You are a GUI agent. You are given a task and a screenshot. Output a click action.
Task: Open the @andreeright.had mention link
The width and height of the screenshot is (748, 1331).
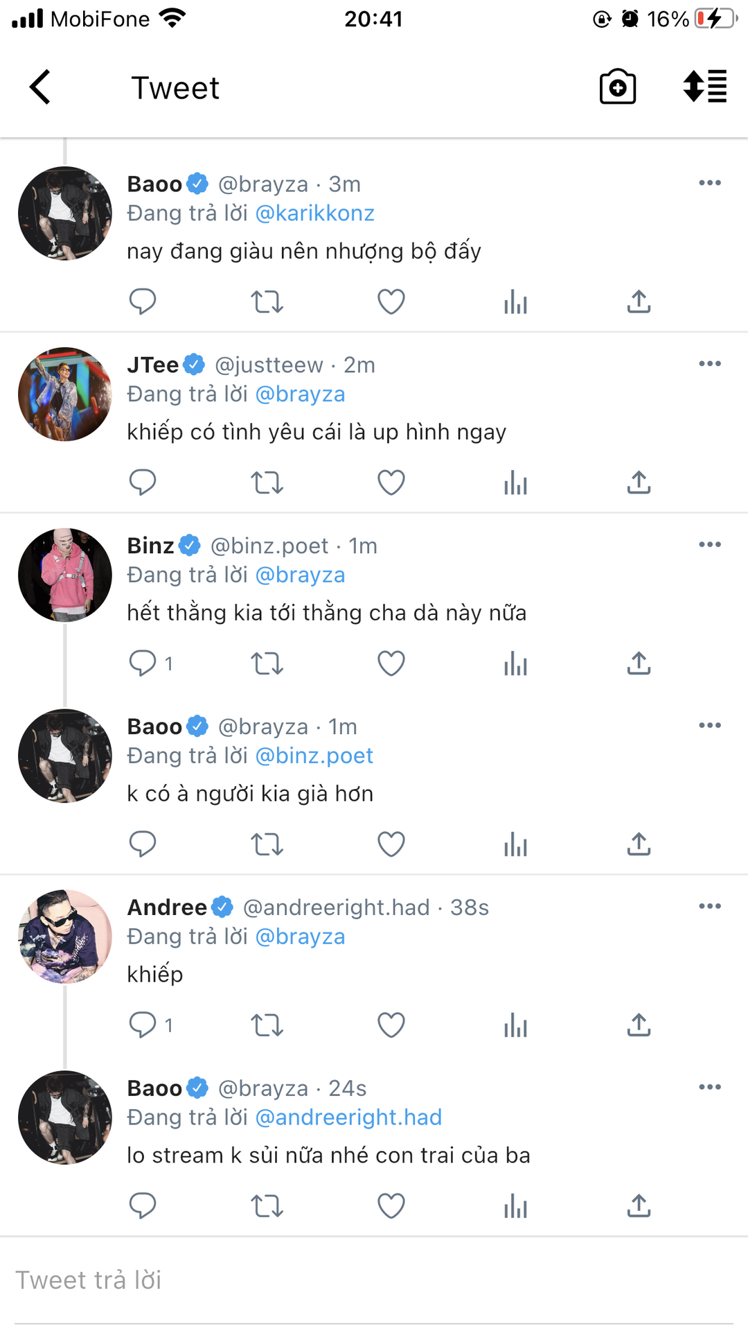348,1117
